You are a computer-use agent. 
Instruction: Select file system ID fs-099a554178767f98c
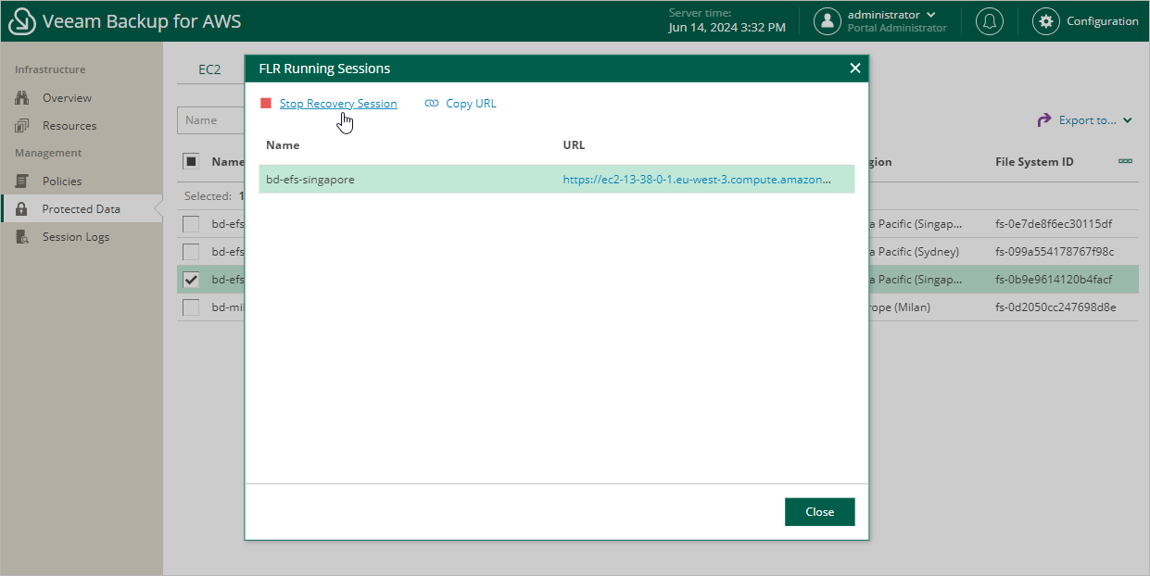pos(1055,252)
